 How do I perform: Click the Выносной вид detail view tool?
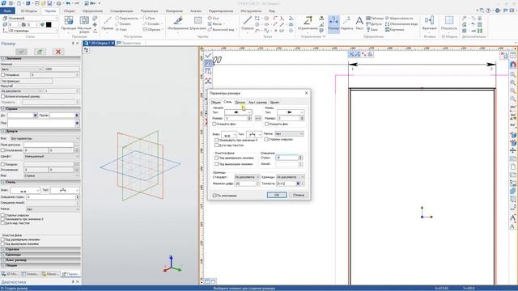coord(221,29)
